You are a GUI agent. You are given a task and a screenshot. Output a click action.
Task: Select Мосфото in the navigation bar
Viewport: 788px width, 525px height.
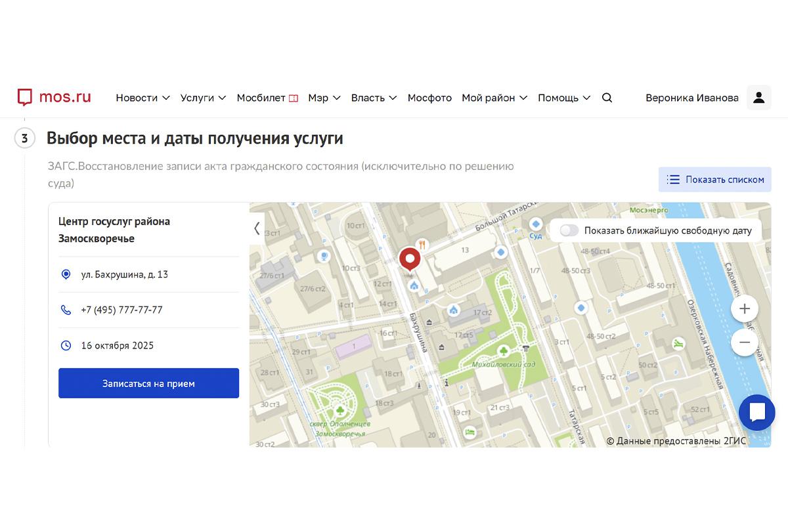(429, 97)
